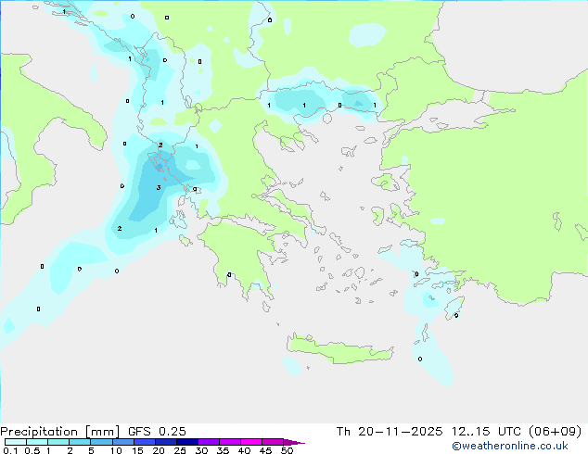Select the 5–10 mm legend color box
This screenshot has height=454, width=588.
click(101, 442)
